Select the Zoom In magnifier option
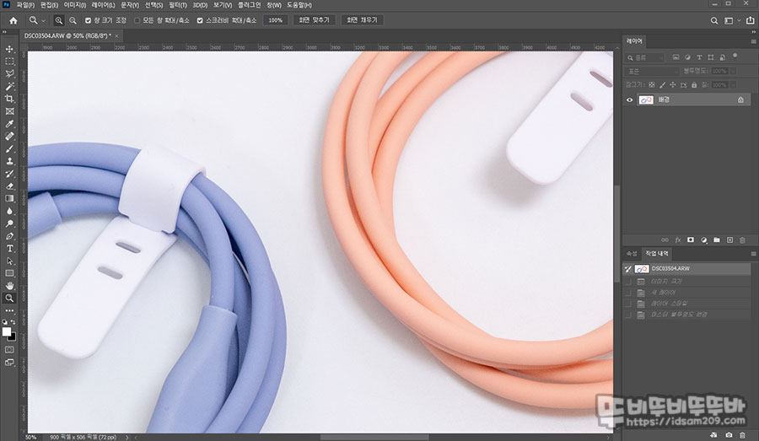Image resolution: width=759 pixels, height=441 pixels. coord(58,20)
